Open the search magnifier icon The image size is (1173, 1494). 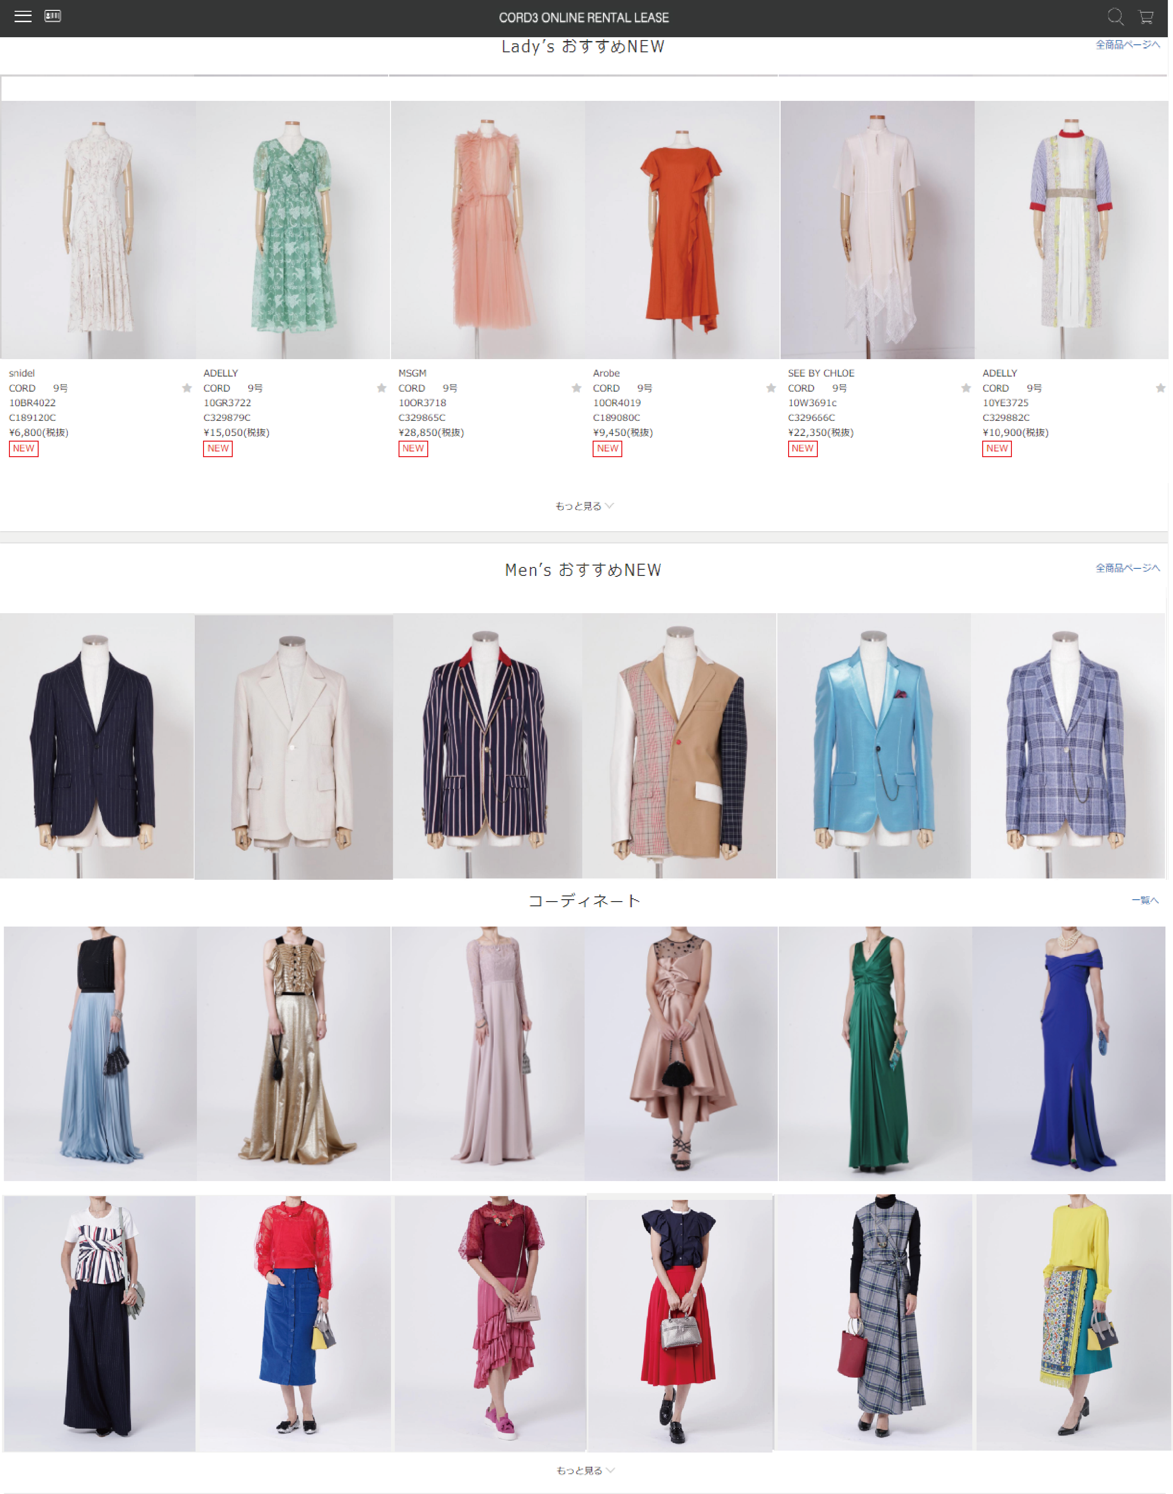tap(1116, 16)
